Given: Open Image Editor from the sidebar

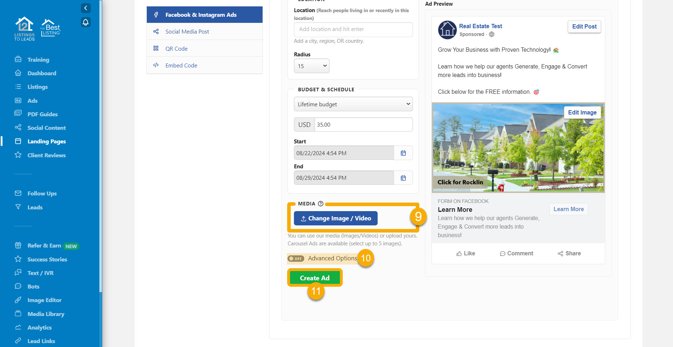Looking at the screenshot, I should point(44,300).
